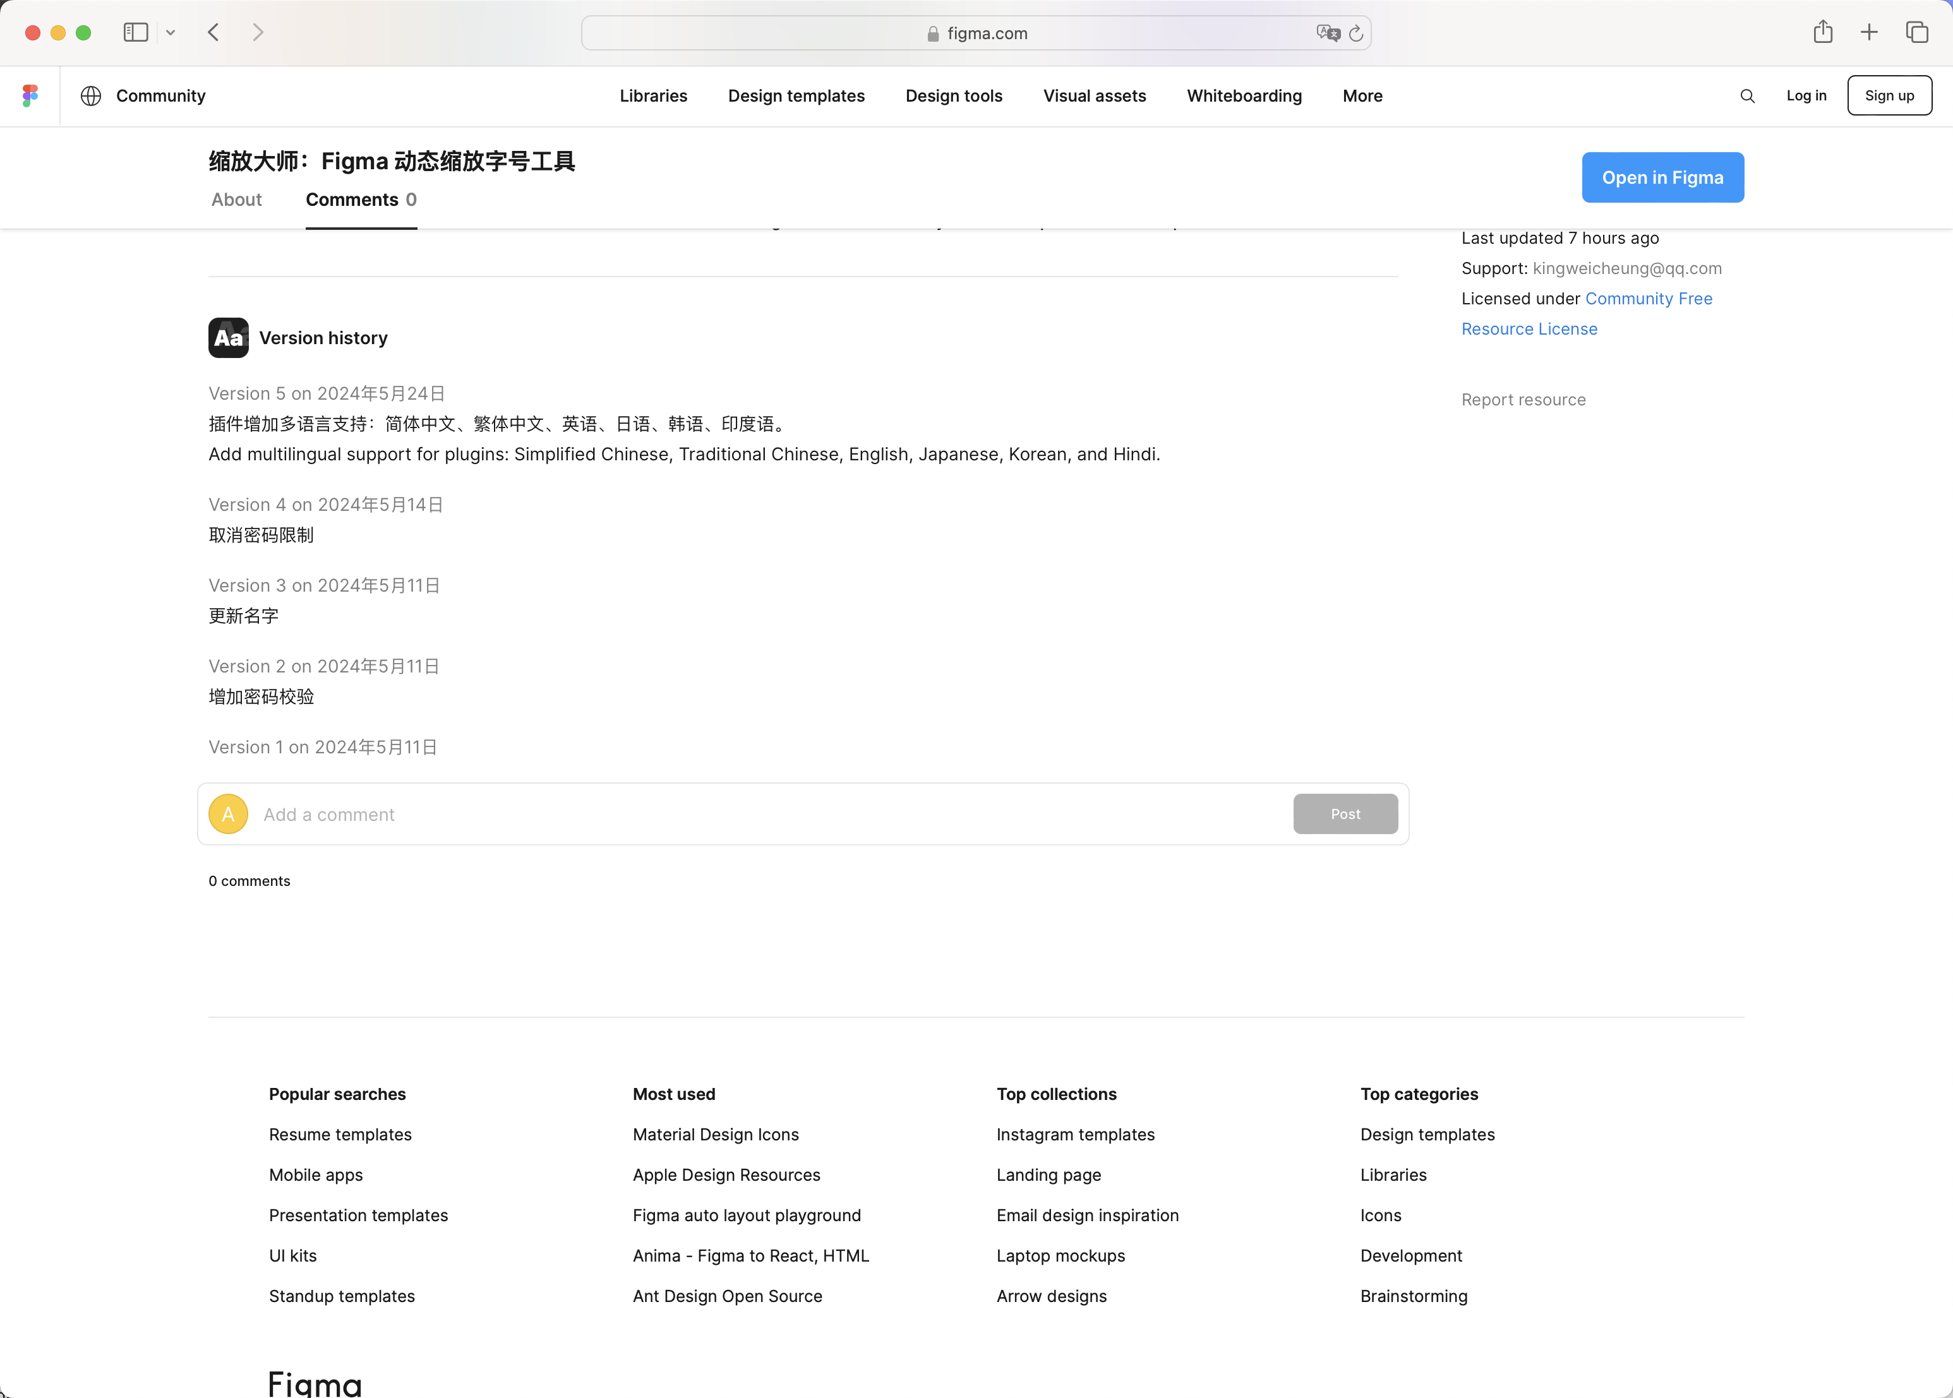
Task: Expand the sidebar dropdown chevron
Action: coord(171,33)
